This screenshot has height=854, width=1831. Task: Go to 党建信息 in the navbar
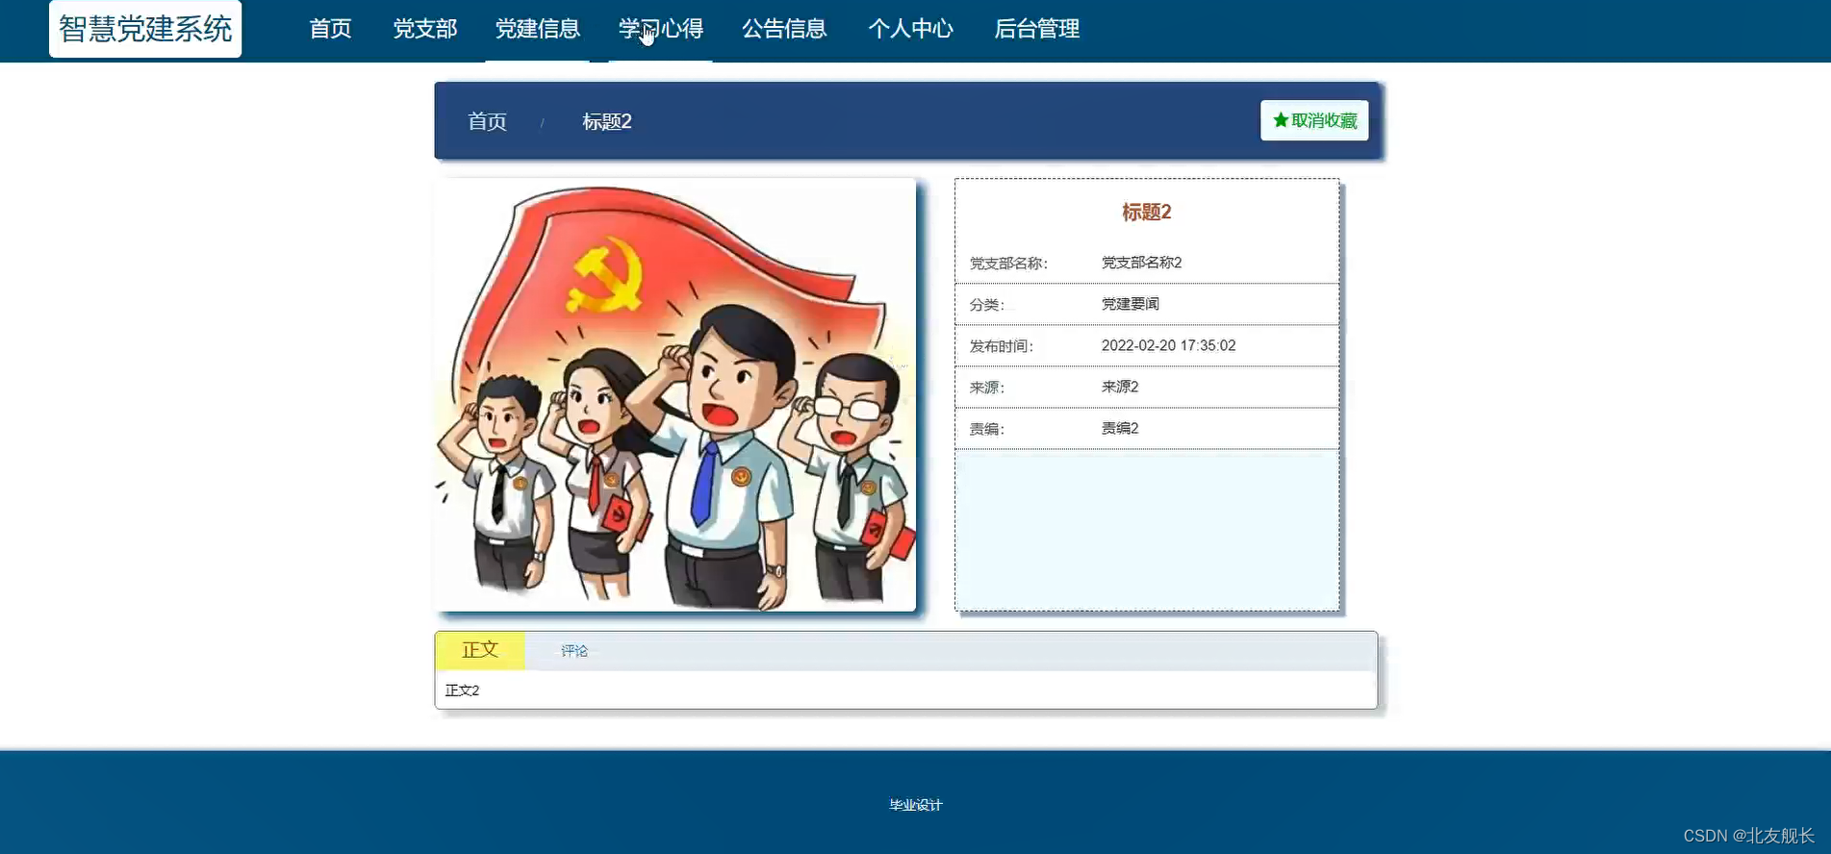537,29
